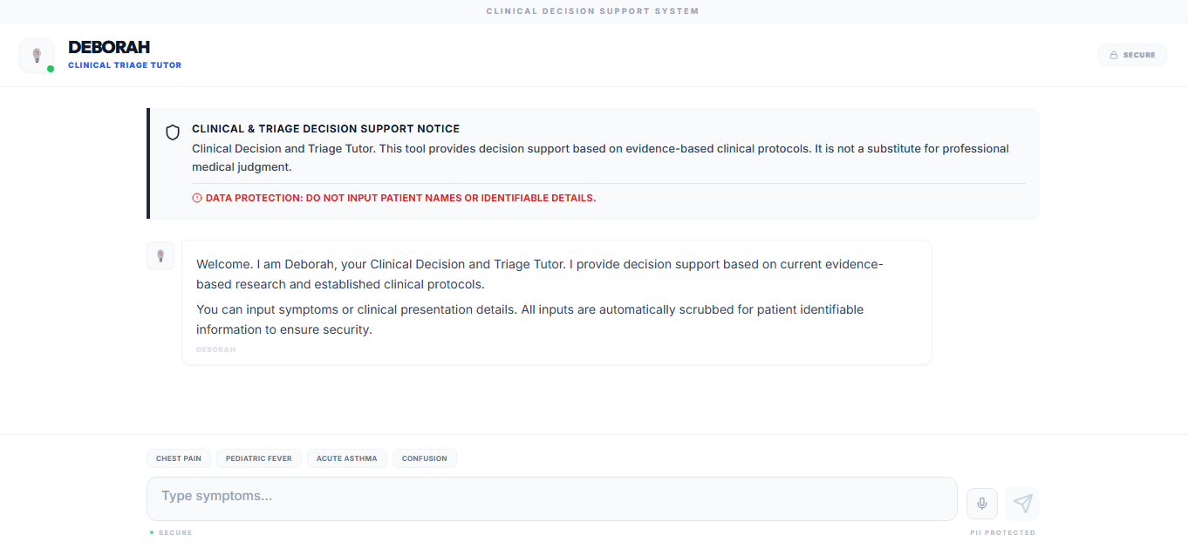Select the Chest Pain quick prompt
The image size is (1188, 549).
coord(179,458)
